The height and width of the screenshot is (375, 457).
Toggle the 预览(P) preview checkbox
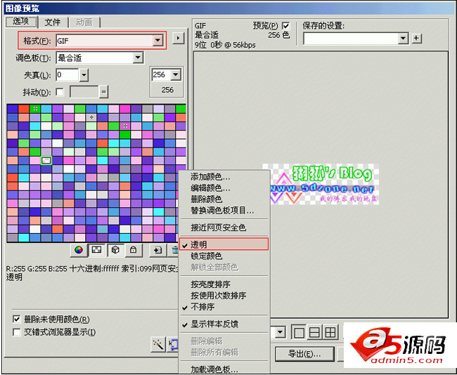[x=286, y=25]
